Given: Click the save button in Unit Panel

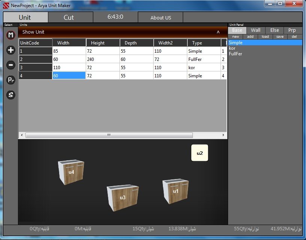Looking at the screenshot, I should [x=280, y=37].
